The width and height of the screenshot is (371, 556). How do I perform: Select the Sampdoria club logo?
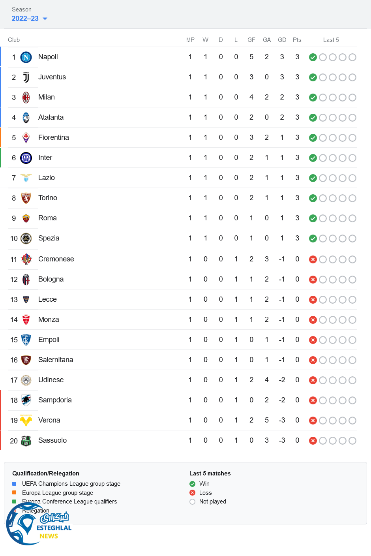click(x=26, y=400)
